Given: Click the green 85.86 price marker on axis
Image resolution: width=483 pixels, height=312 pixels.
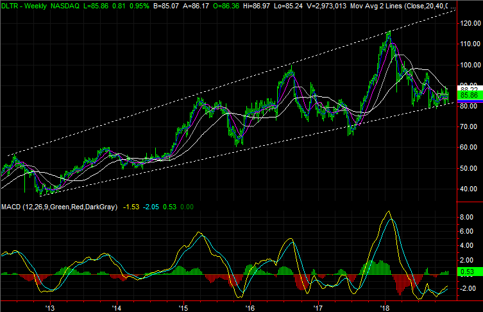Looking at the screenshot, I should [x=470, y=95].
